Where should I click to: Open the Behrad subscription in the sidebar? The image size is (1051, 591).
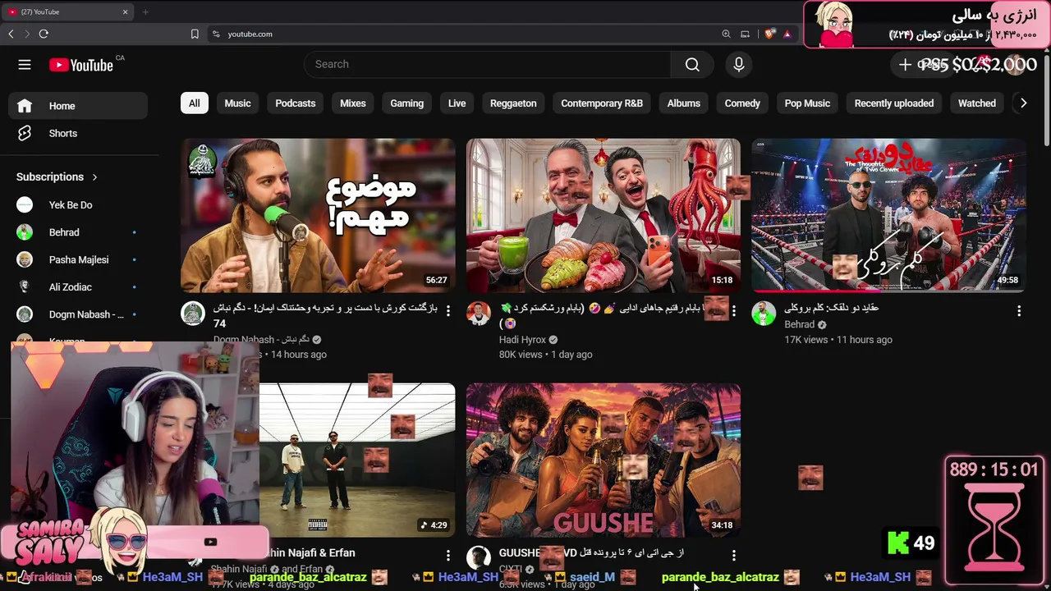point(78,232)
